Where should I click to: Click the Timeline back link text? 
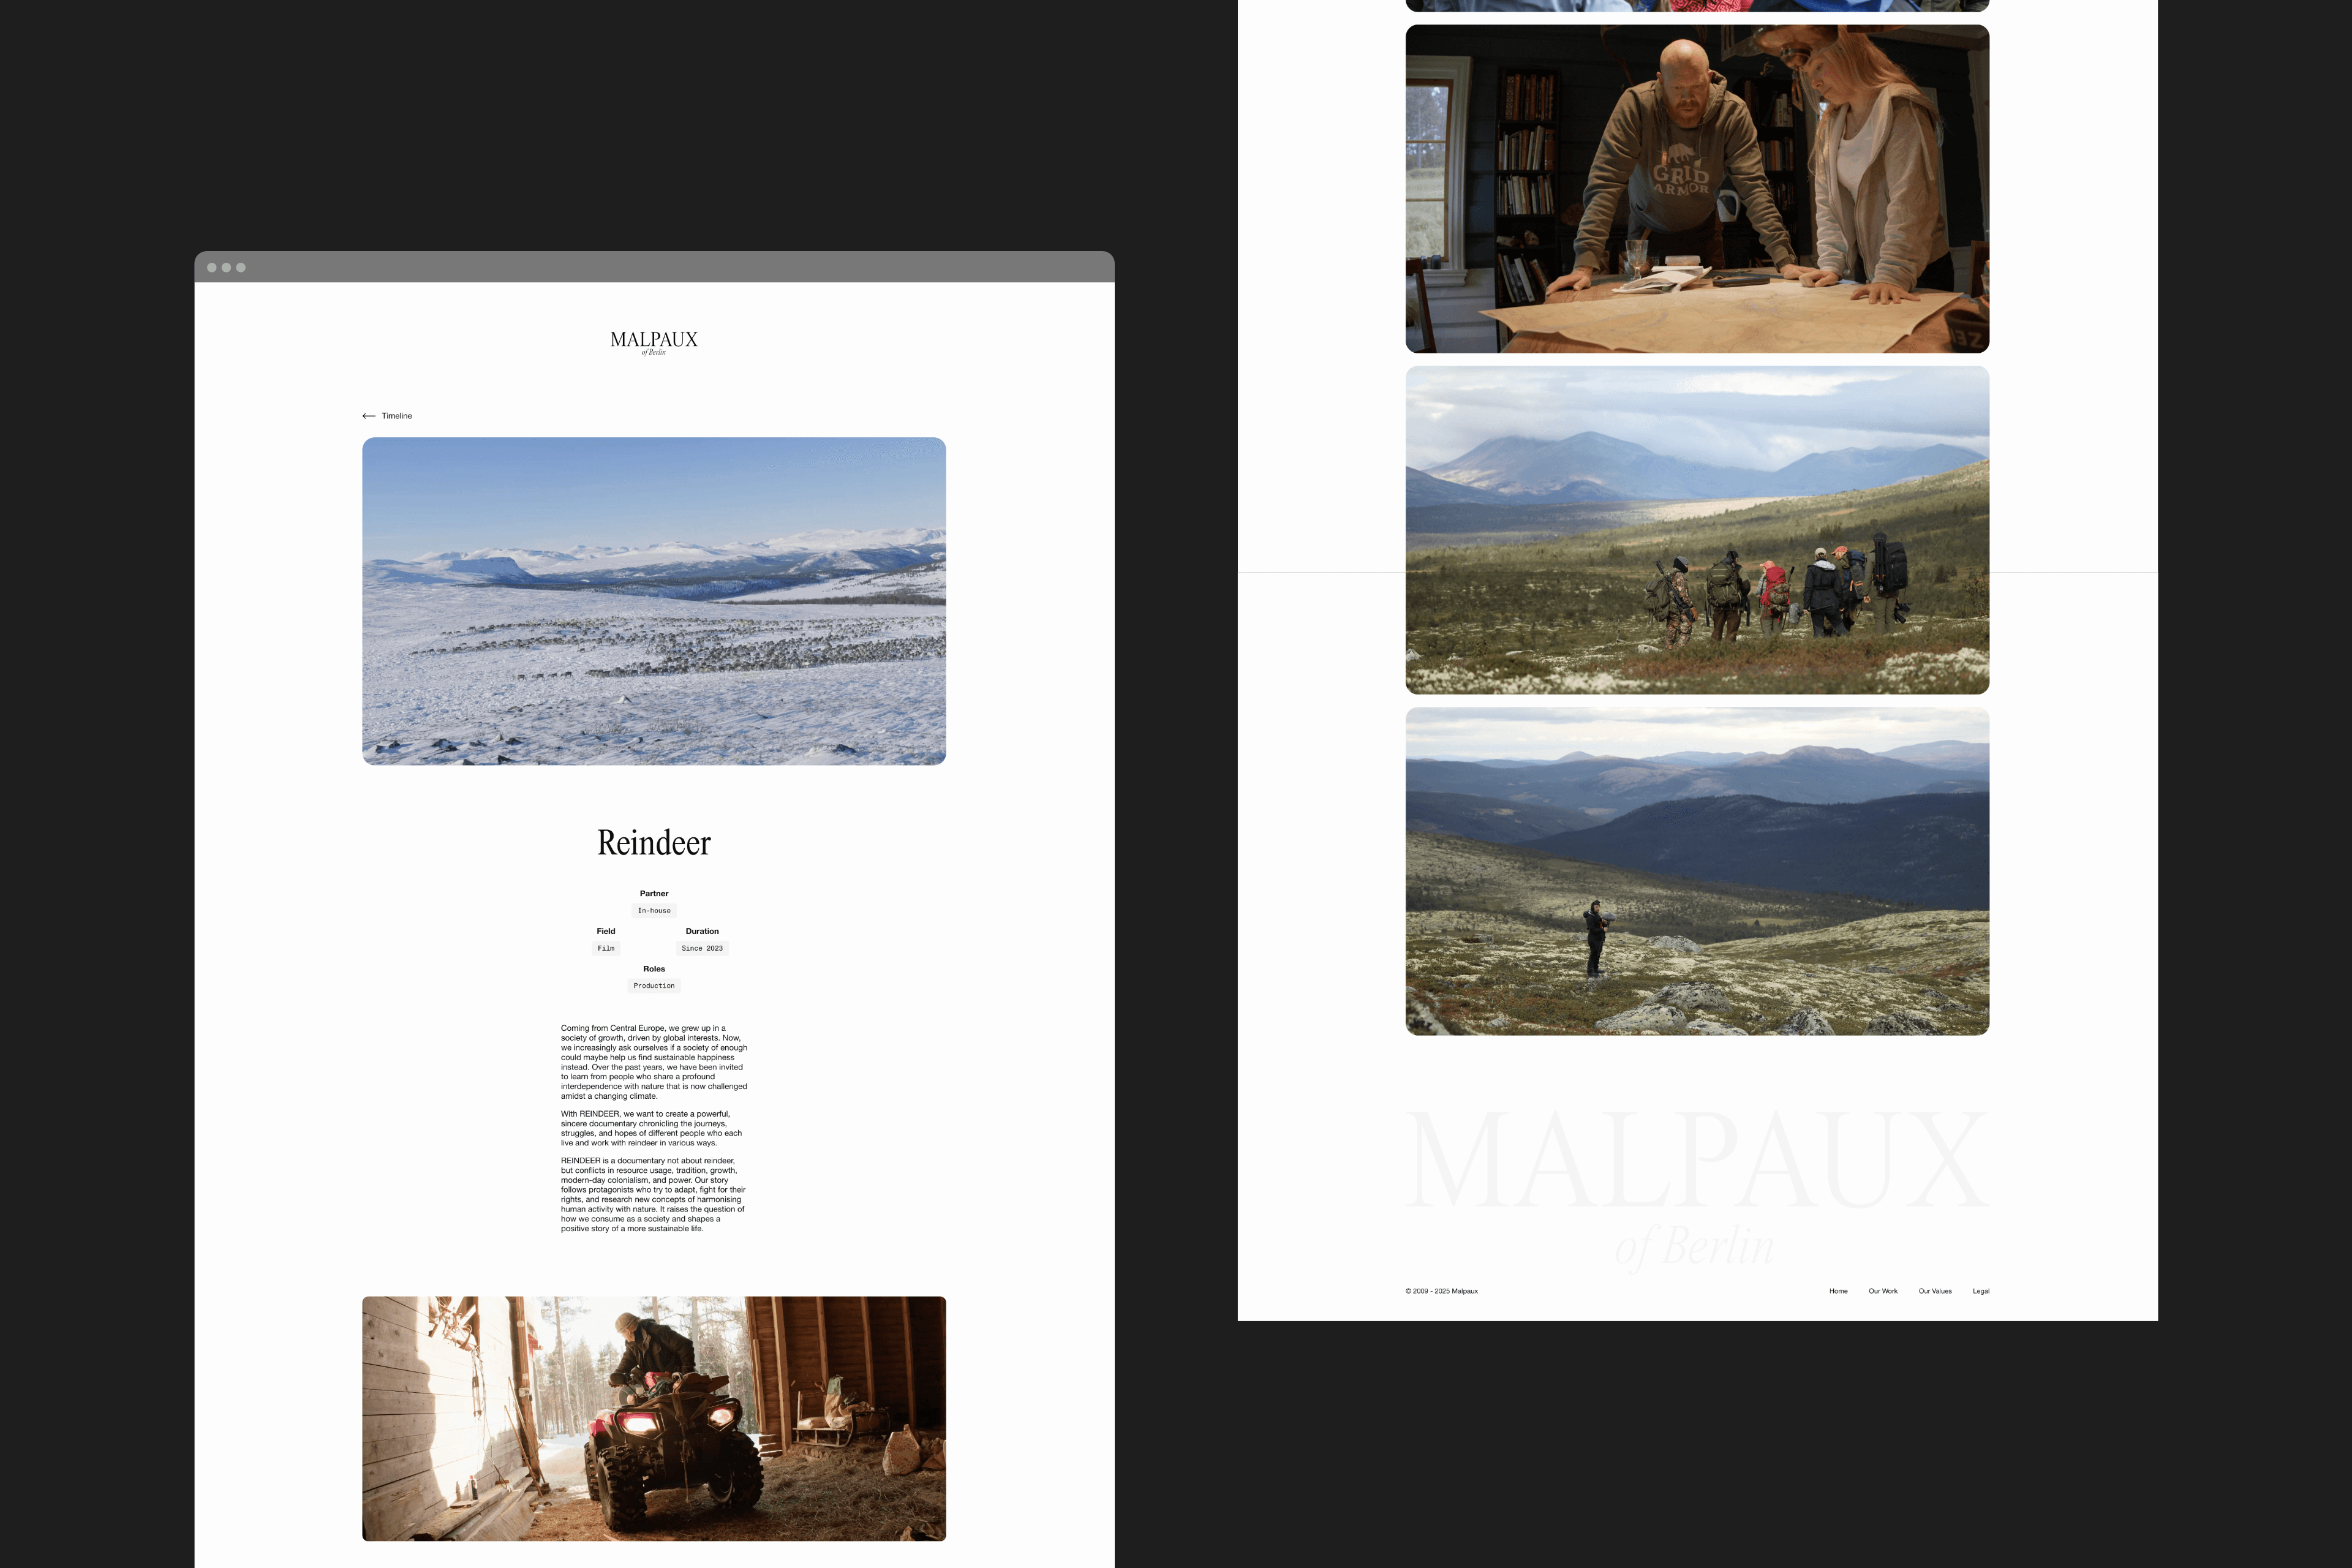click(x=397, y=416)
